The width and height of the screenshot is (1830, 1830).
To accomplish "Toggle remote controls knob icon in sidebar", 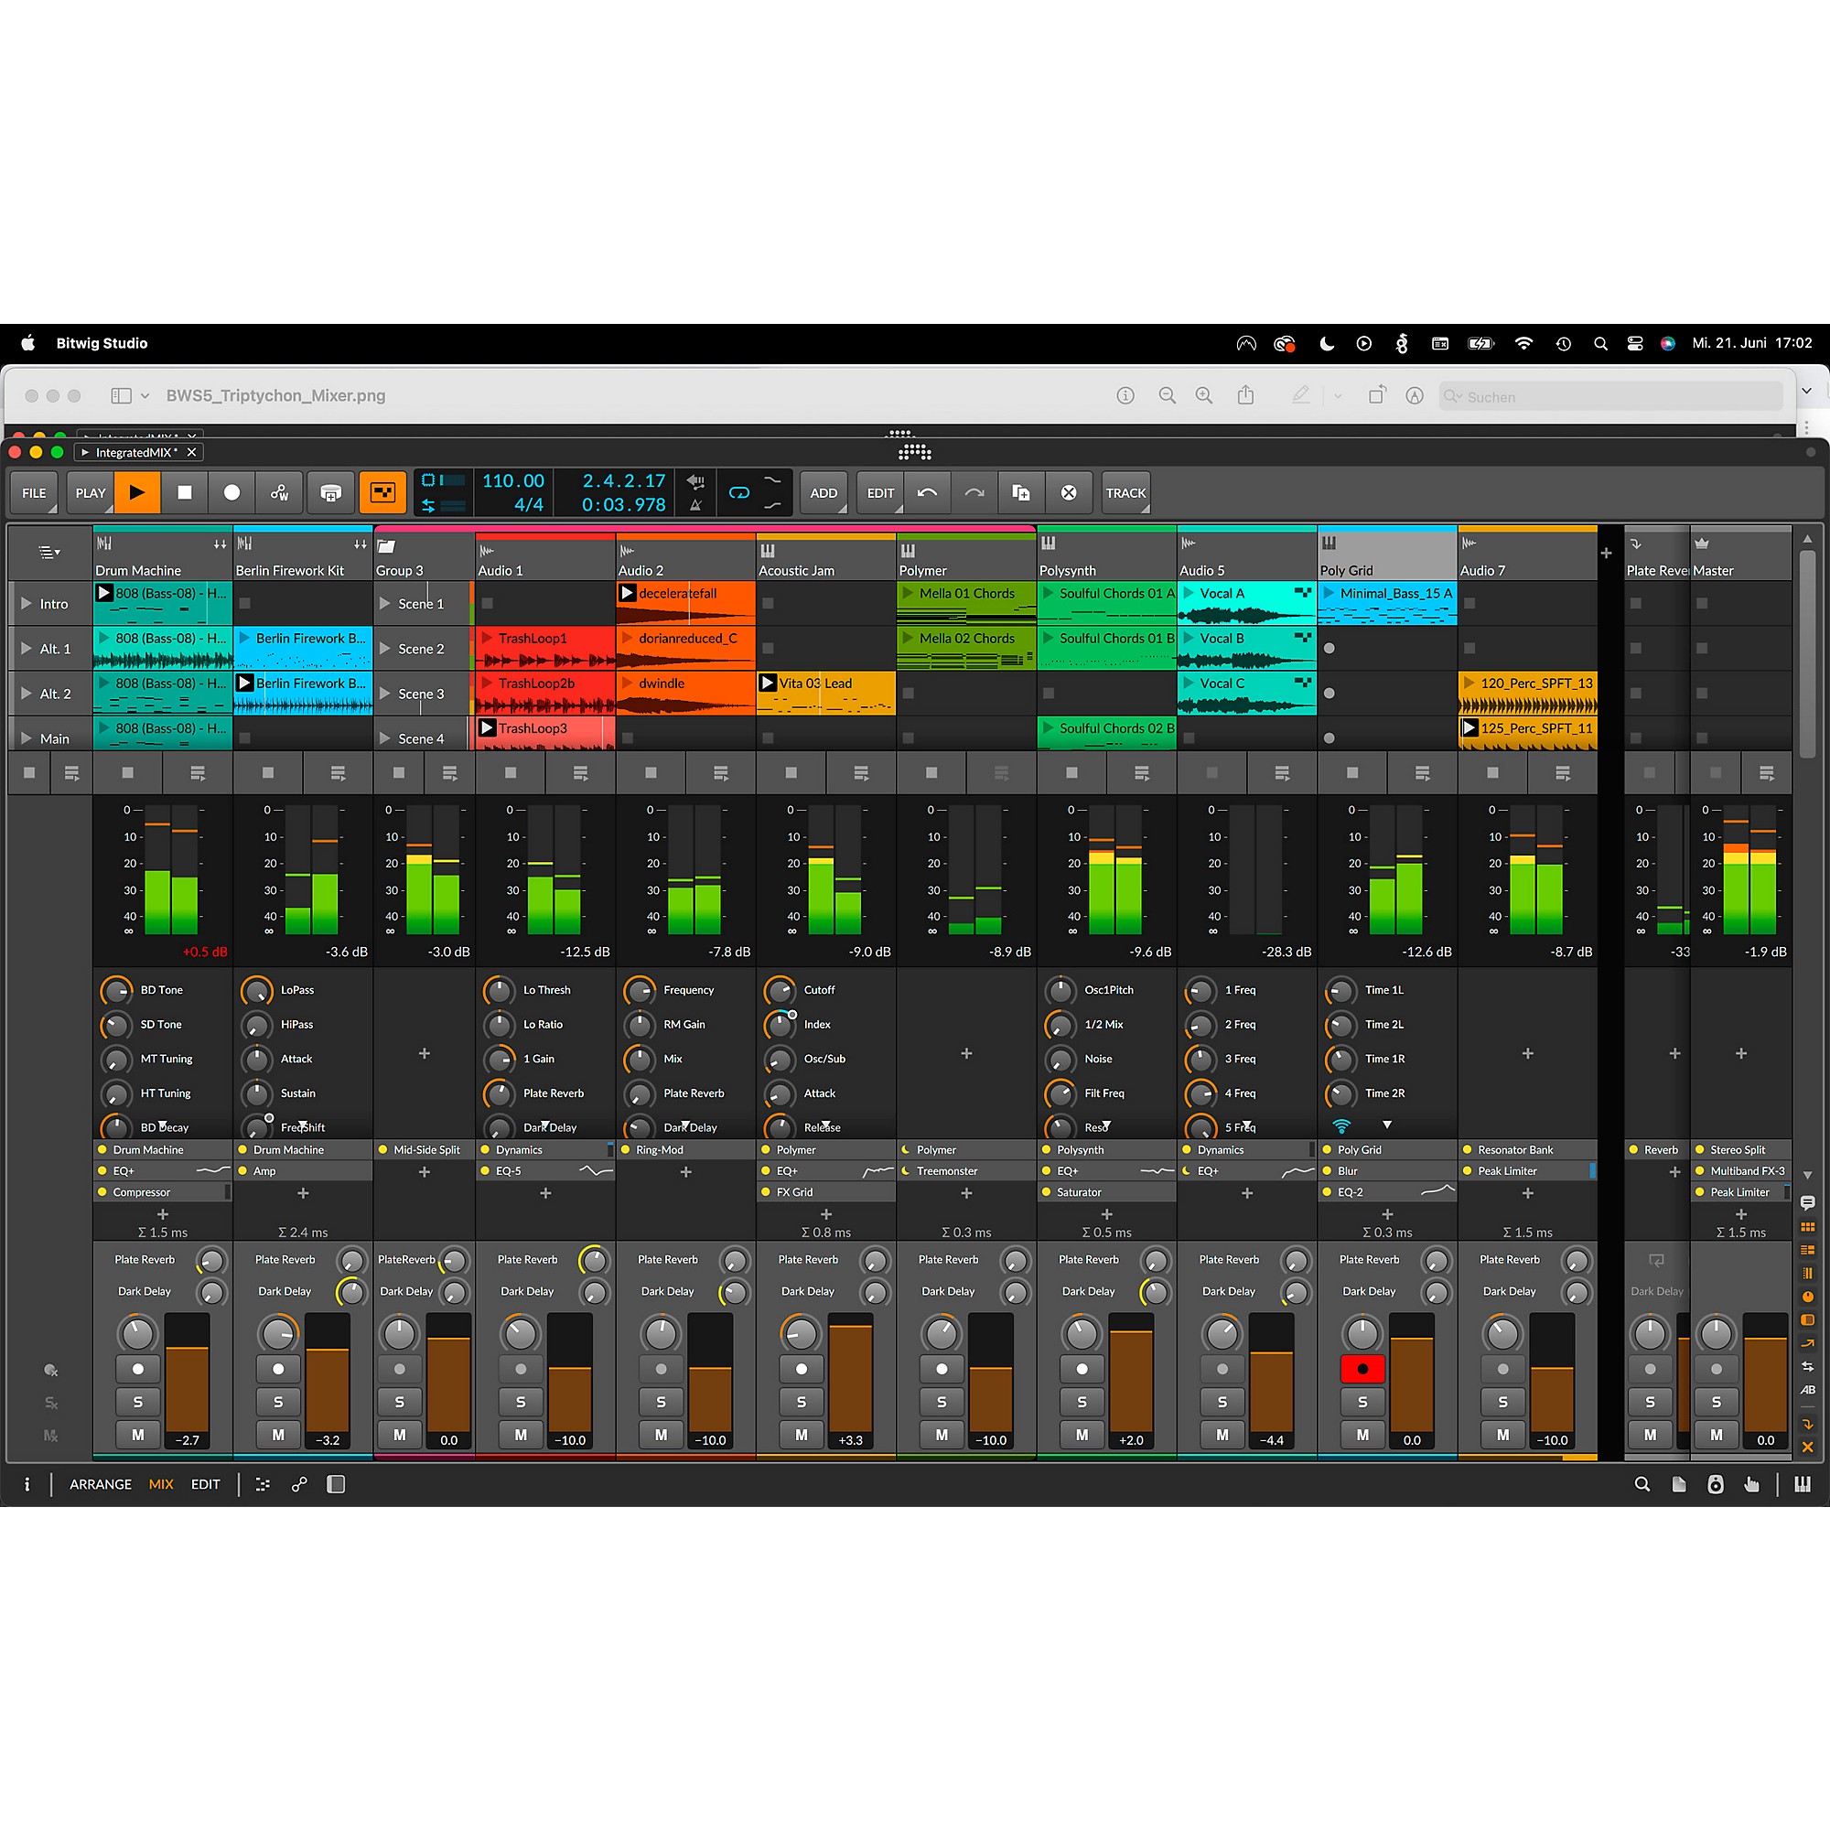I will pyautogui.click(x=1807, y=1297).
